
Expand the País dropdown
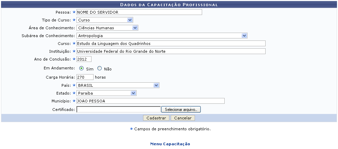point(118,85)
